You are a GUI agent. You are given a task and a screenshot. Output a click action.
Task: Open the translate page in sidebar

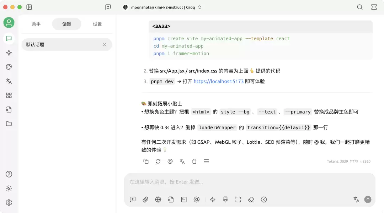tap(9, 81)
